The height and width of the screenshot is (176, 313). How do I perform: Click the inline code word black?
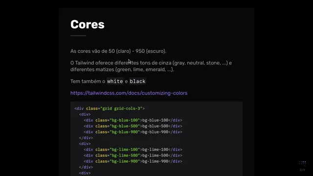tap(137, 81)
